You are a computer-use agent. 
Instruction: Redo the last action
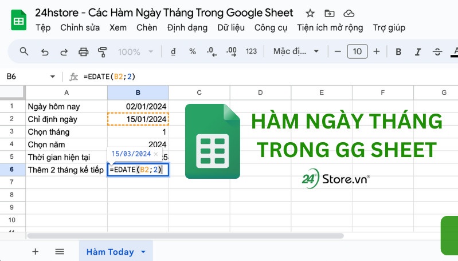64,52
